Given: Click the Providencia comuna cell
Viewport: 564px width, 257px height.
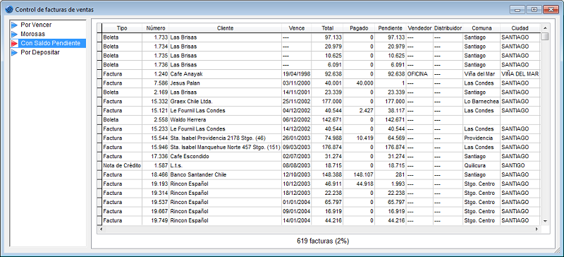Looking at the screenshot, I should coord(482,138).
